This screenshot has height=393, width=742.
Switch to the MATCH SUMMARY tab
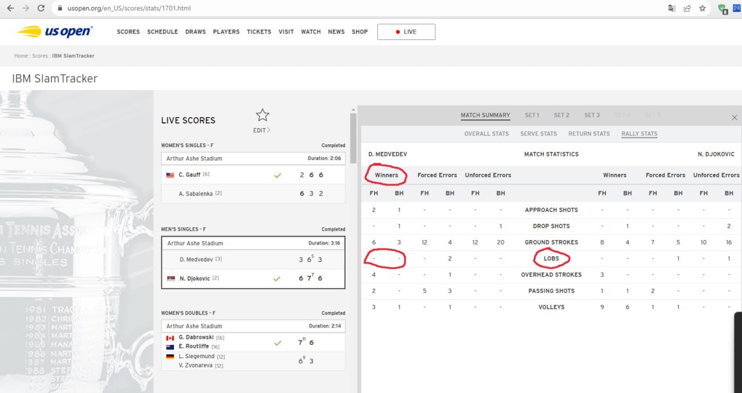coord(485,115)
